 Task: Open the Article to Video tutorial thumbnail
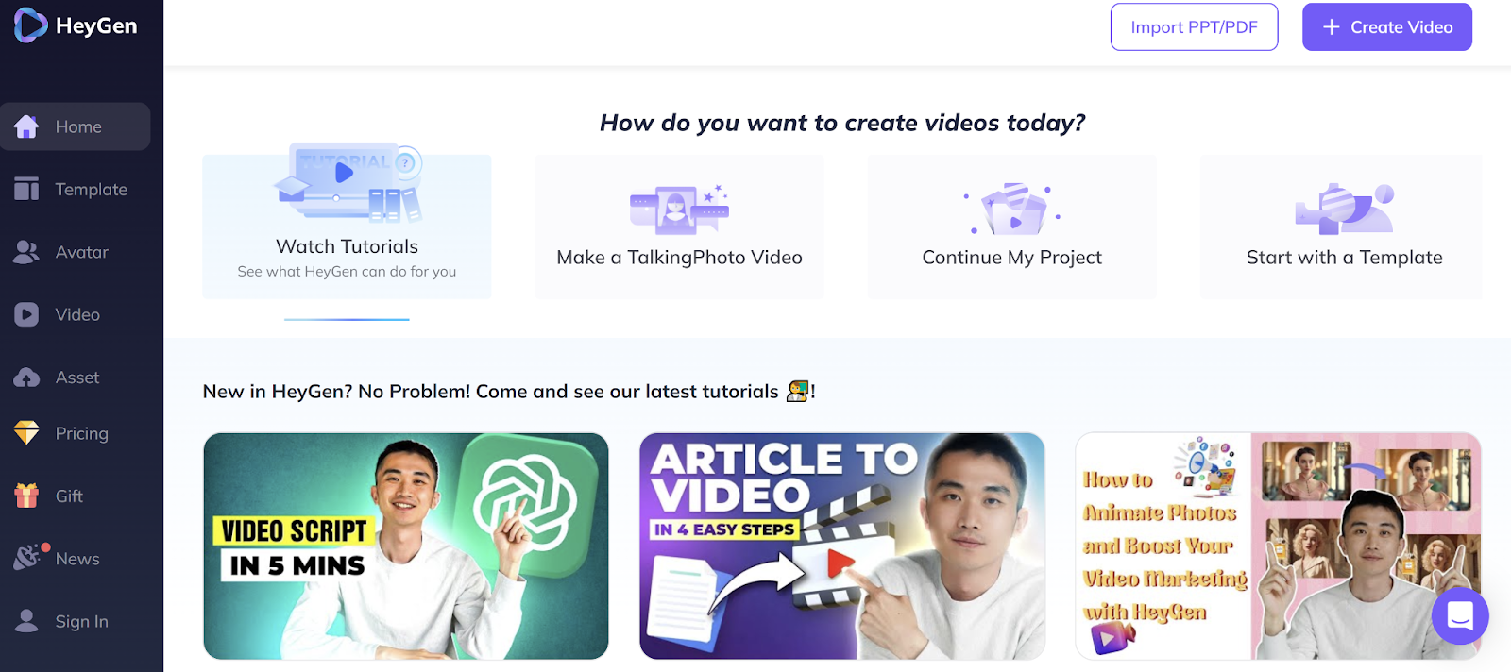point(842,546)
